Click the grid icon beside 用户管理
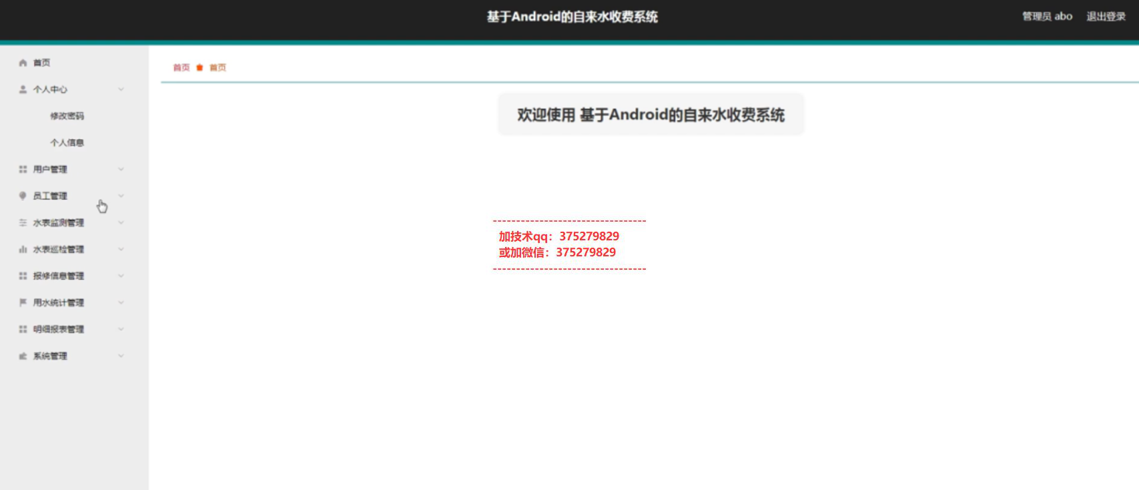The width and height of the screenshot is (1139, 490). point(23,170)
